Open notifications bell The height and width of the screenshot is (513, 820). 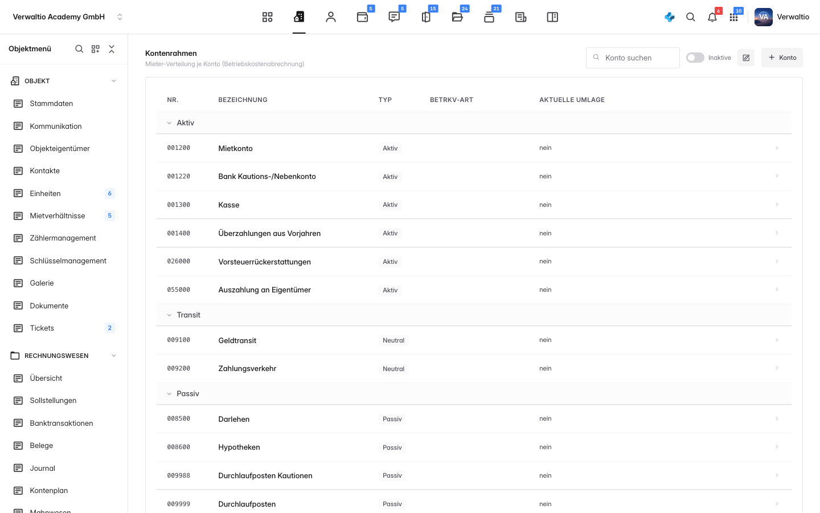(712, 17)
